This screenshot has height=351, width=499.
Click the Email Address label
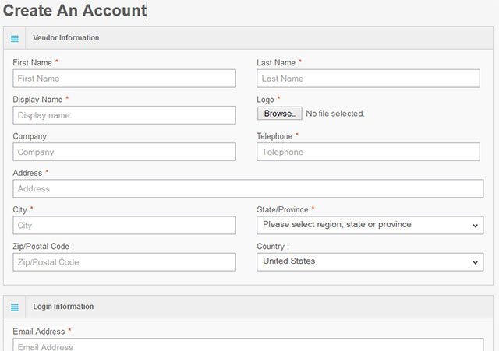coord(38,332)
